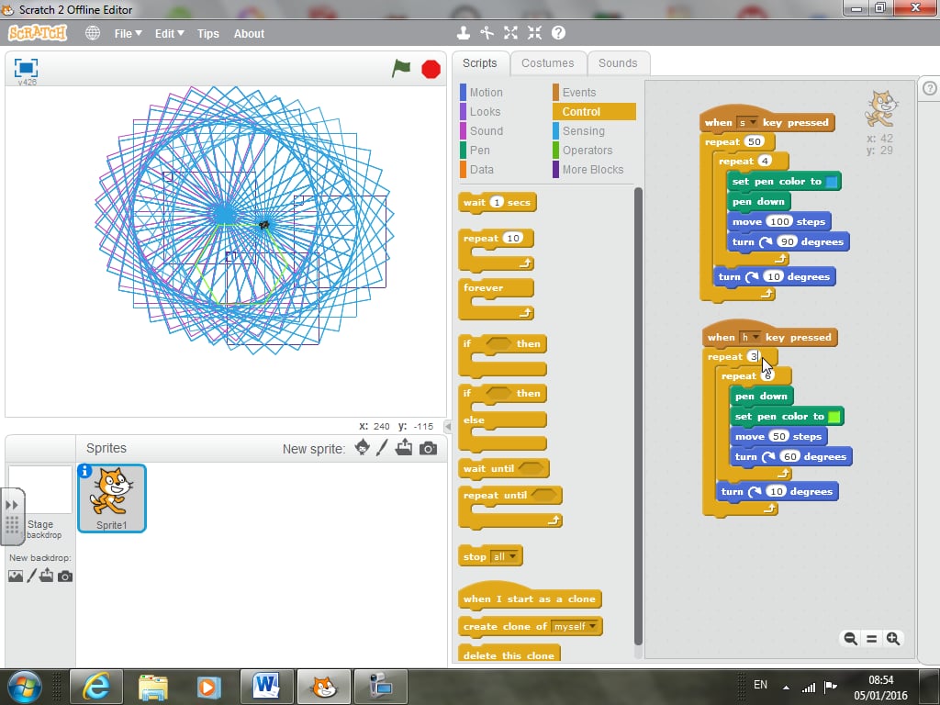Image resolution: width=940 pixels, height=705 pixels.
Task: Open Internet Explorer from taskbar
Action: [x=96, y=687]
